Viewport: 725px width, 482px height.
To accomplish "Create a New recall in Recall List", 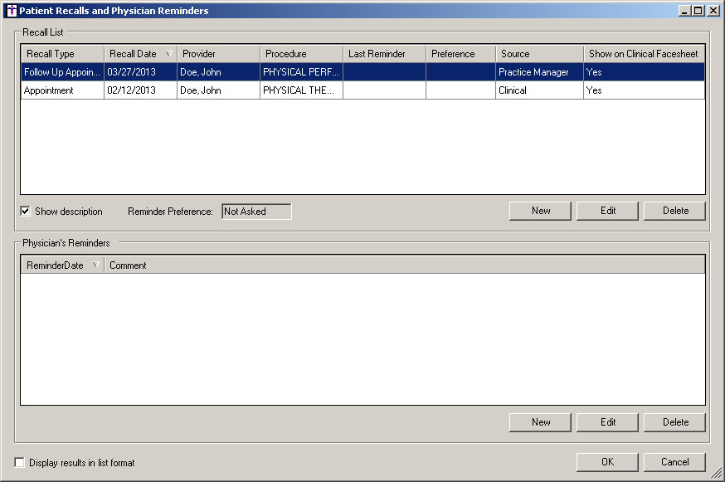I will [541, 211].
